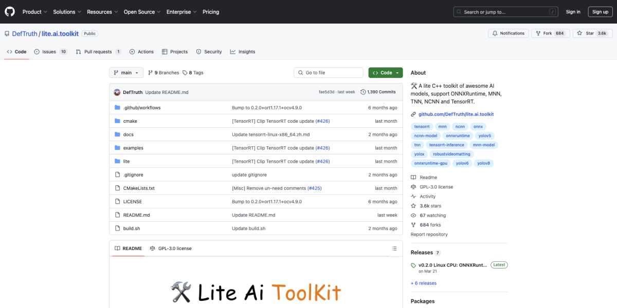This screenshot has height=308, width=617.
Task: Click the Go to file search box
Action: pyautogui.click(x=328, y=72)
